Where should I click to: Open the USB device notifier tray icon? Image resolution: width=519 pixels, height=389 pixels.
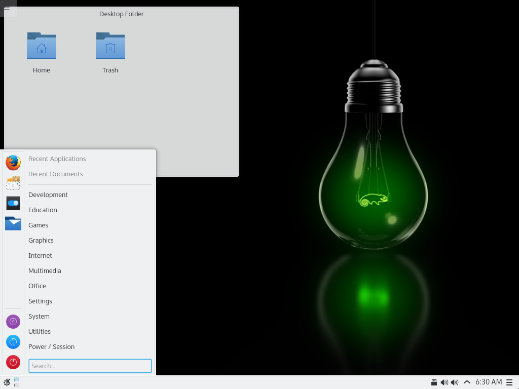click(x=434, y=382)
